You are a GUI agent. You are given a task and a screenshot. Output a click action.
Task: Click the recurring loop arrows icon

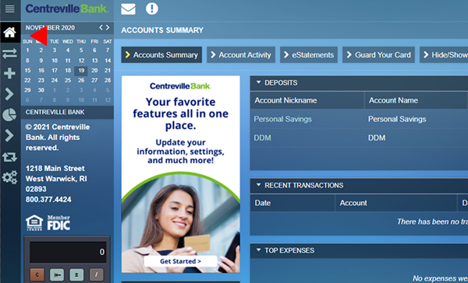click(x=10, y=157)
